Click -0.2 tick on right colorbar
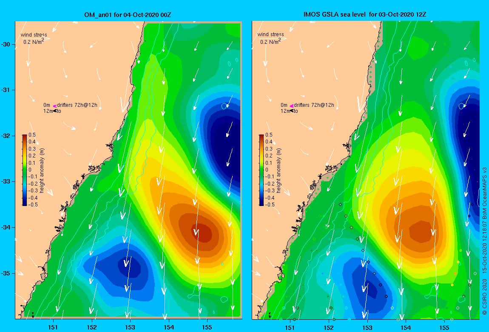This screenshot has height=332, width=489. coord(270,183)
